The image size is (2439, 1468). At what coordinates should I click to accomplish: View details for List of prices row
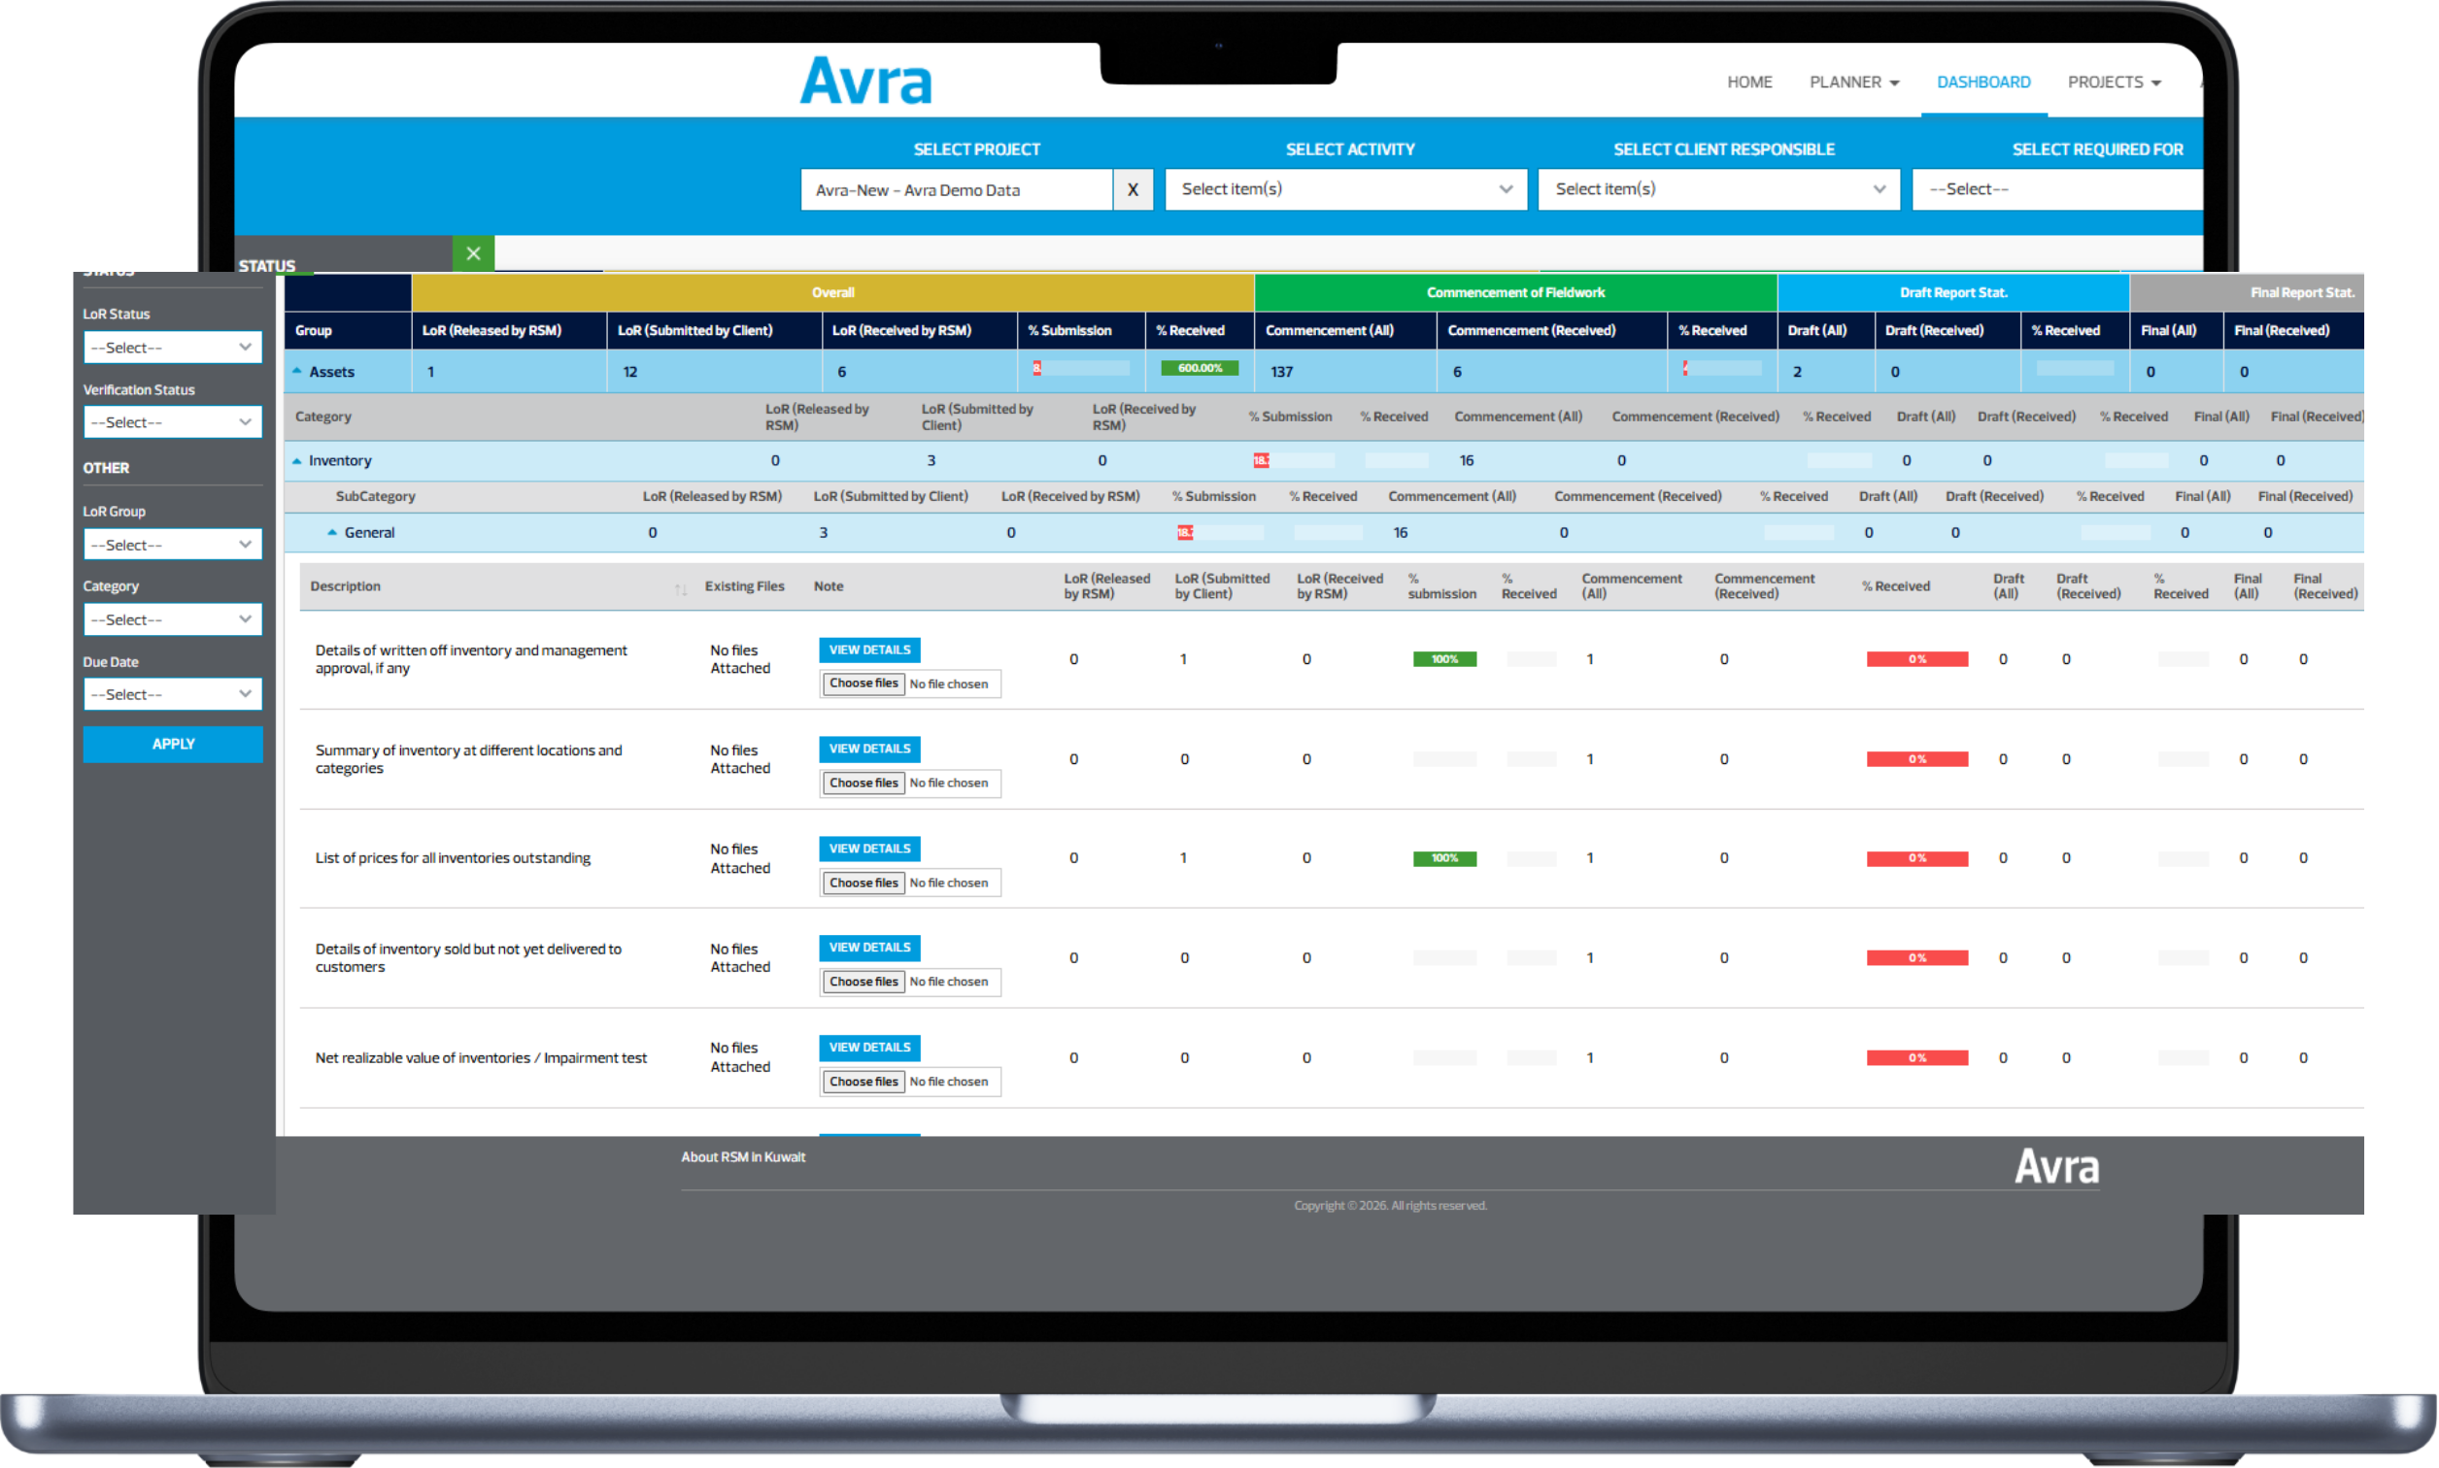coord(869,849)
